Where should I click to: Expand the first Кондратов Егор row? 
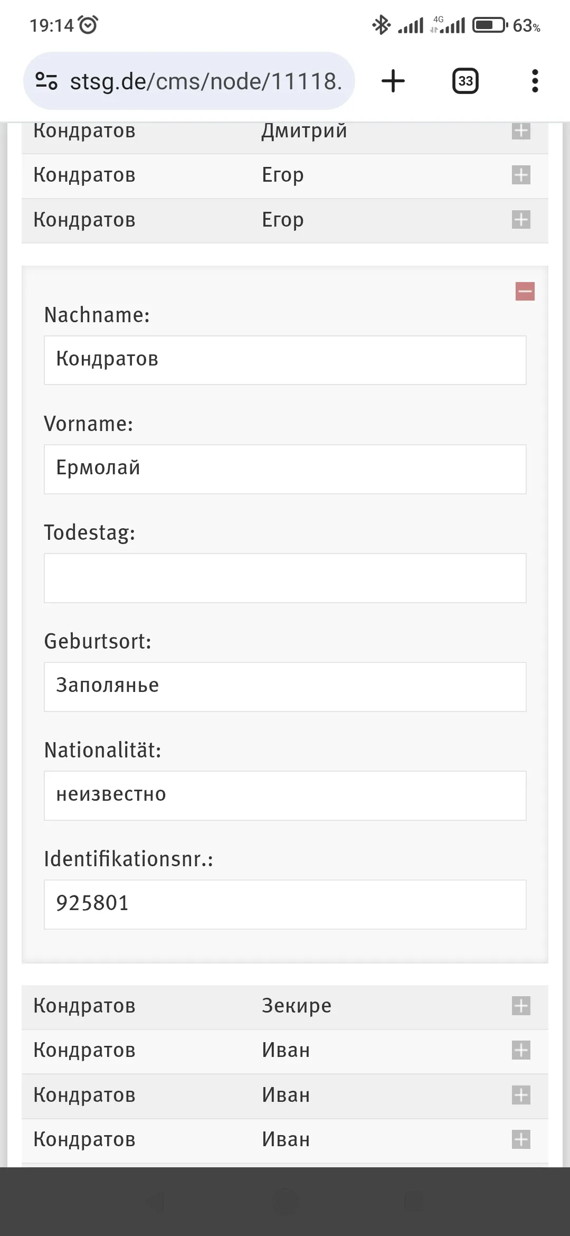coord(521,175)
